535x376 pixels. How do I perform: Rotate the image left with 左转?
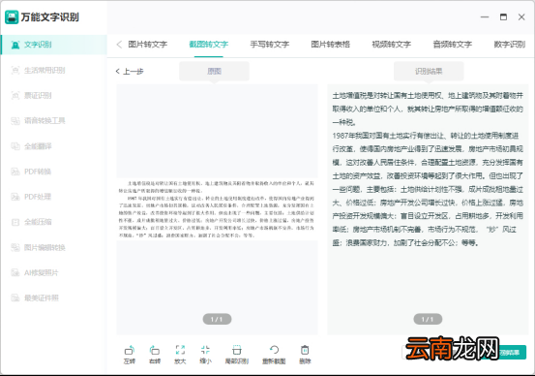pyautogui.click(x=130, y=355)
